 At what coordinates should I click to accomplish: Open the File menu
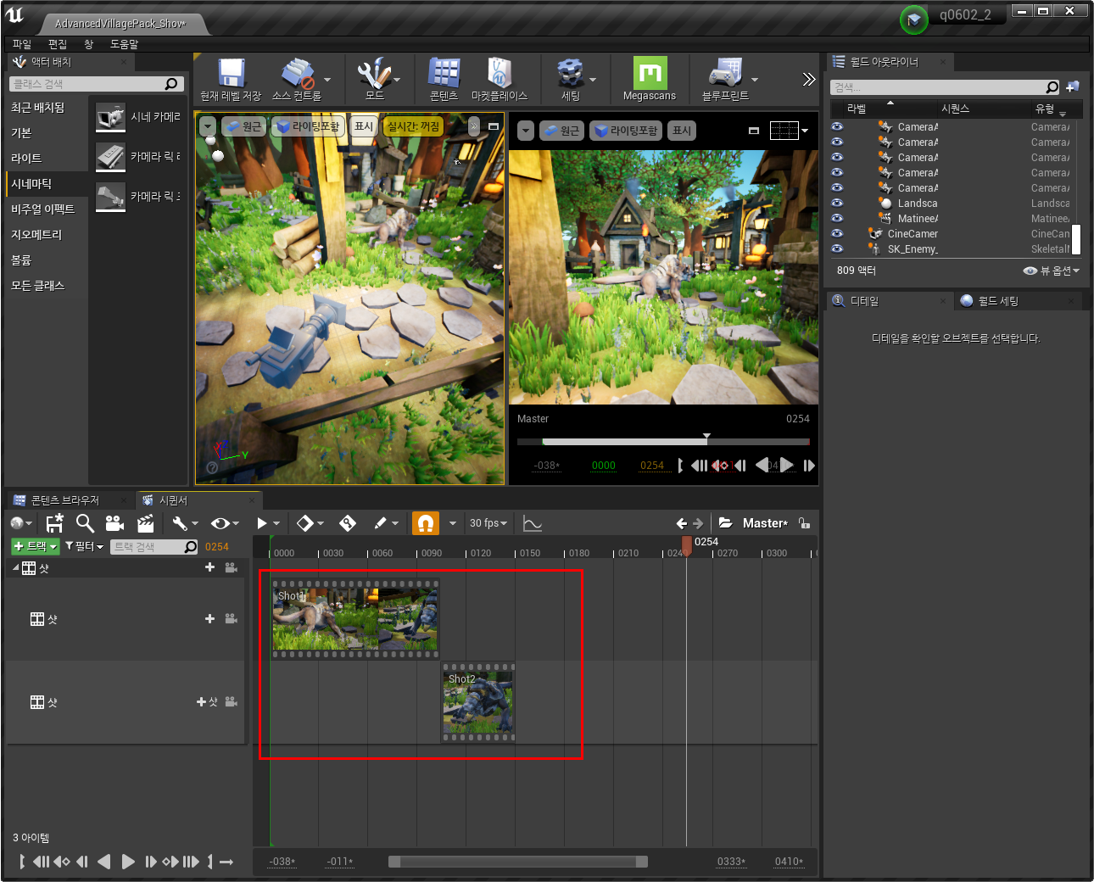22,44
